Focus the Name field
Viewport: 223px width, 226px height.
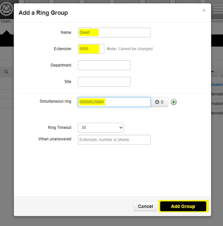click(114, 33)
